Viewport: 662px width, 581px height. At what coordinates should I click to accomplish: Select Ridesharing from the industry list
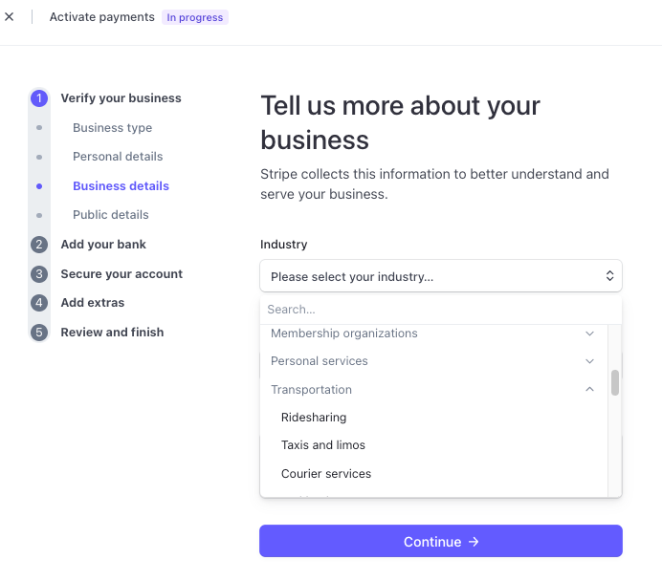tap(314, 418)
